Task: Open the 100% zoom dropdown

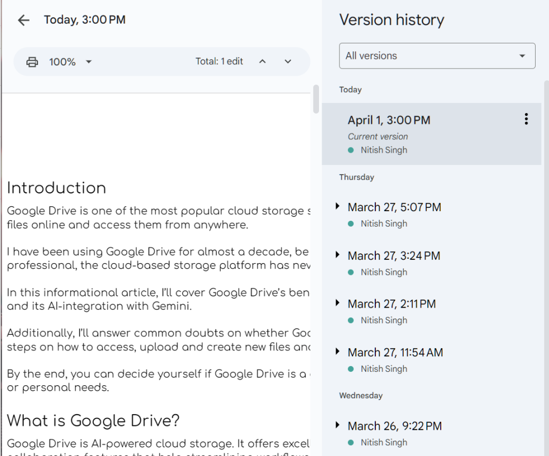Action: (x=70, y=62)
